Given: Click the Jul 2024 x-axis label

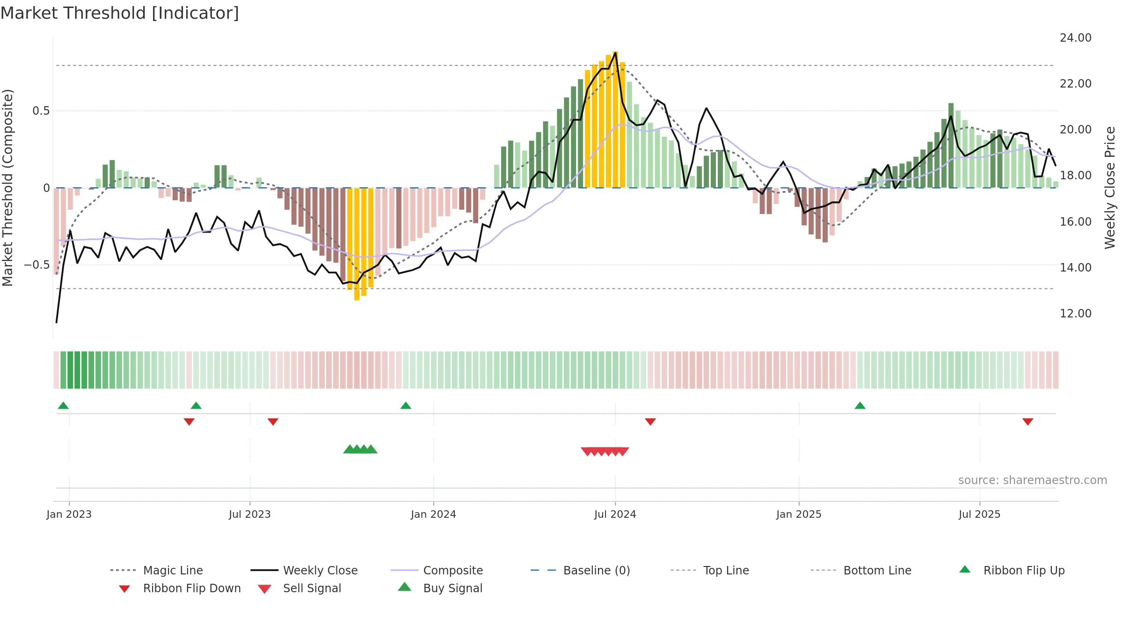Looking at the screenshot, I should tap(615, 514).
